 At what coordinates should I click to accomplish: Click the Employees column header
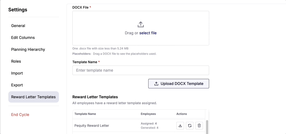(148, 114)
